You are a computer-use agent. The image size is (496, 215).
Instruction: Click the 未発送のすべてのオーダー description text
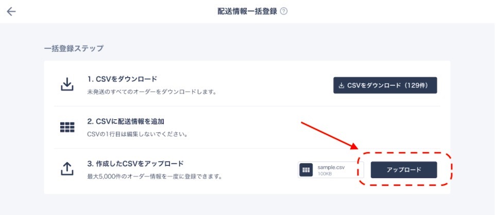[x=151, y=93]
